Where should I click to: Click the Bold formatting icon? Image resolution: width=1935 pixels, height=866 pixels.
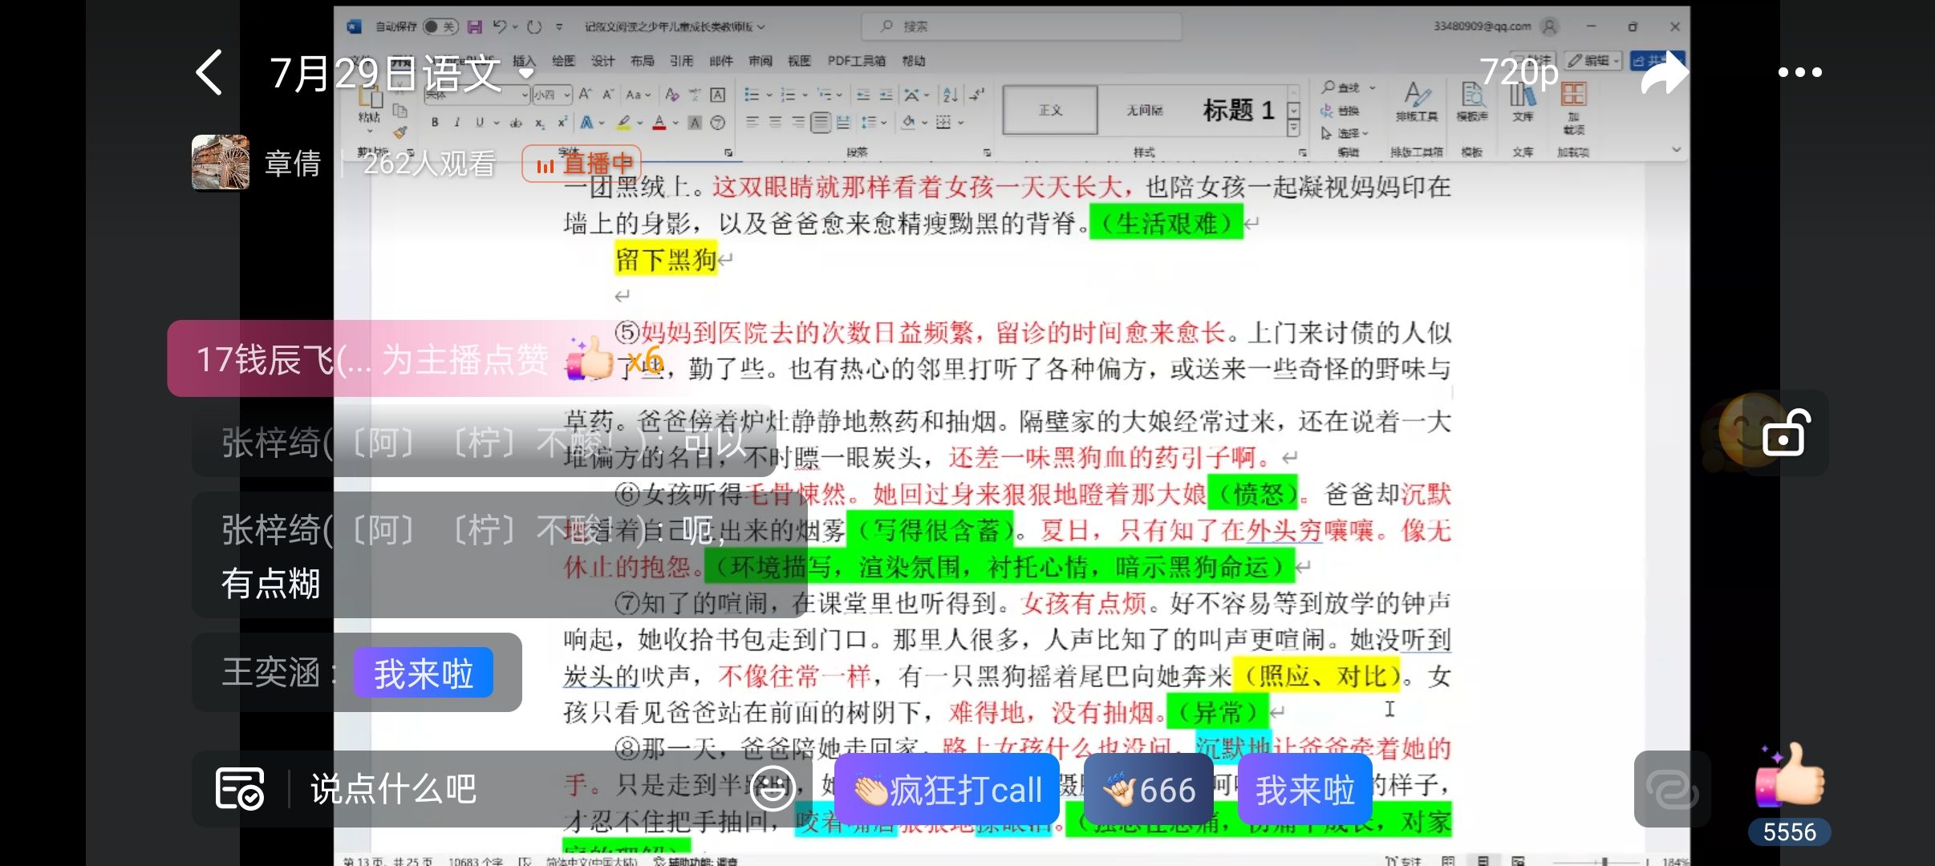435,123
